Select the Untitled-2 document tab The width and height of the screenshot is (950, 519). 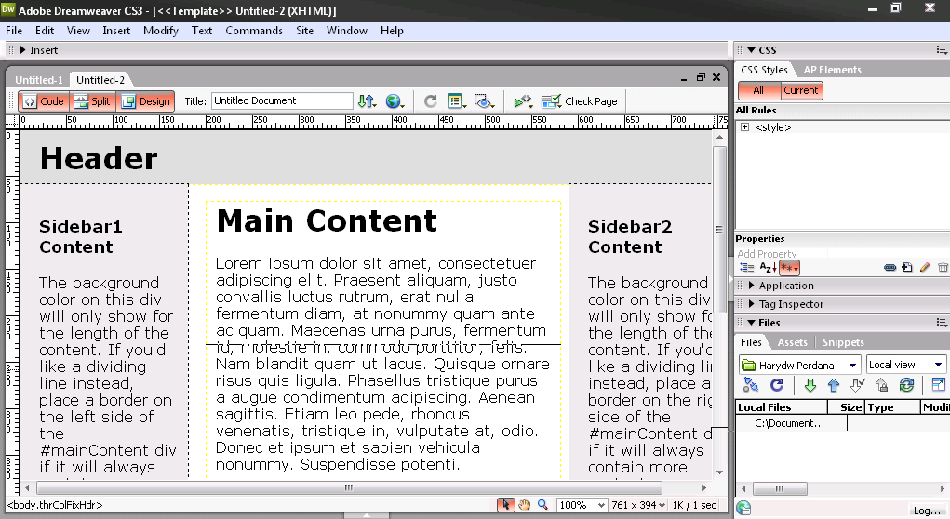click(100, 80)
